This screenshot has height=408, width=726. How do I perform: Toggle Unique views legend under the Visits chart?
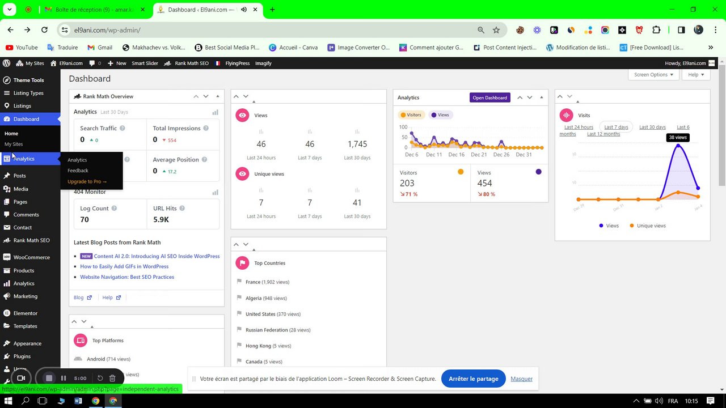point(648,226)
